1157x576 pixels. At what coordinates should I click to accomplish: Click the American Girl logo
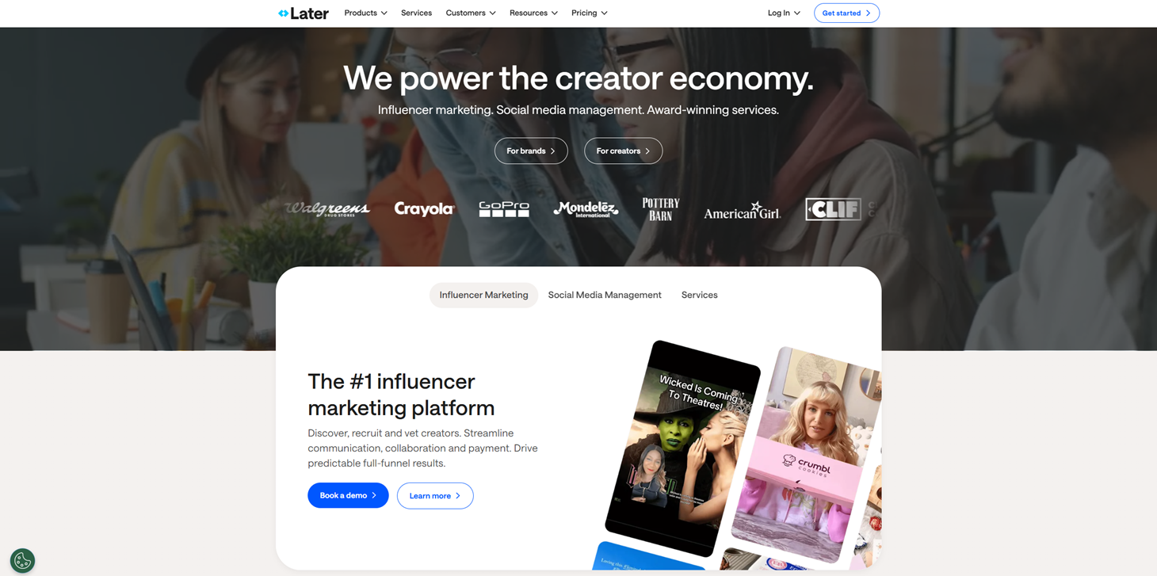click(743, 210)
